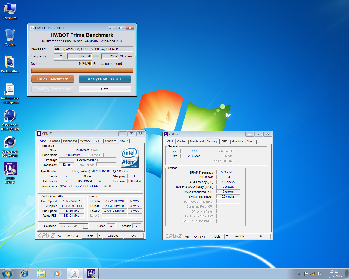Select Cinebench R15 (64bit) desktop icon
Image resolution: width=349 pixels, height=279 pixels.
click(x=10, y=147)
